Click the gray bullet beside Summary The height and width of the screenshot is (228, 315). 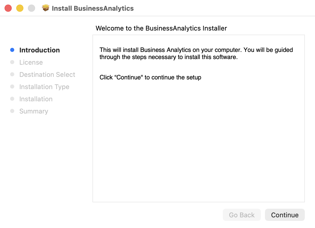(12, 111)
